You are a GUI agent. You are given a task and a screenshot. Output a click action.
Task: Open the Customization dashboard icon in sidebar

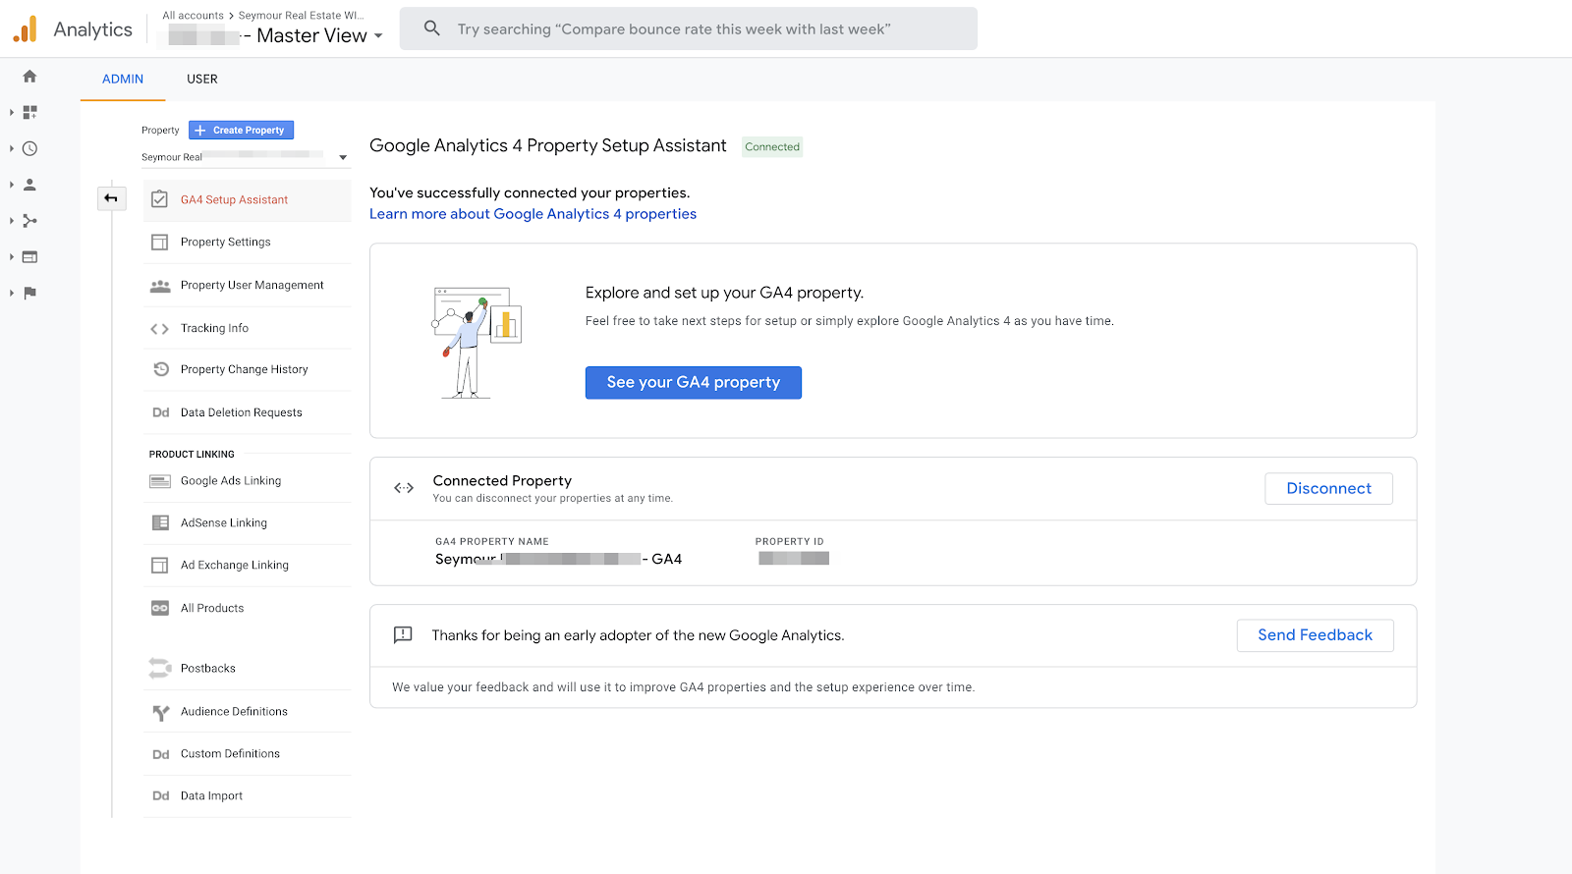29,113
